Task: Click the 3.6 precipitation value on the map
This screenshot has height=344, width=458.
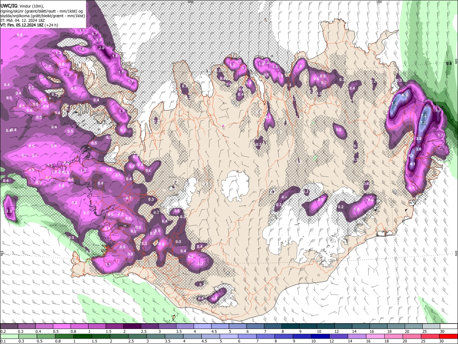Action: 419,149
